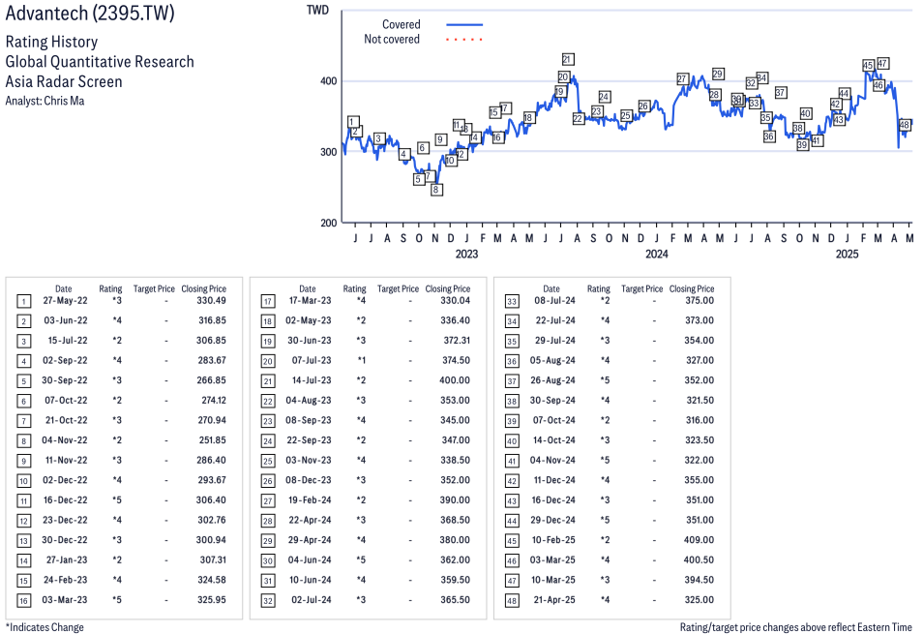Select chart marker 8 at the price low

pos(436,190)
